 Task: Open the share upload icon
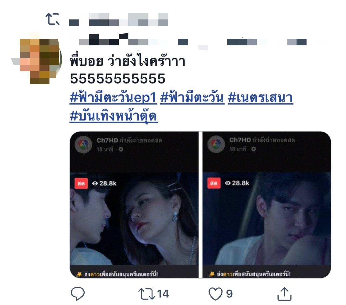coord(284,294)
